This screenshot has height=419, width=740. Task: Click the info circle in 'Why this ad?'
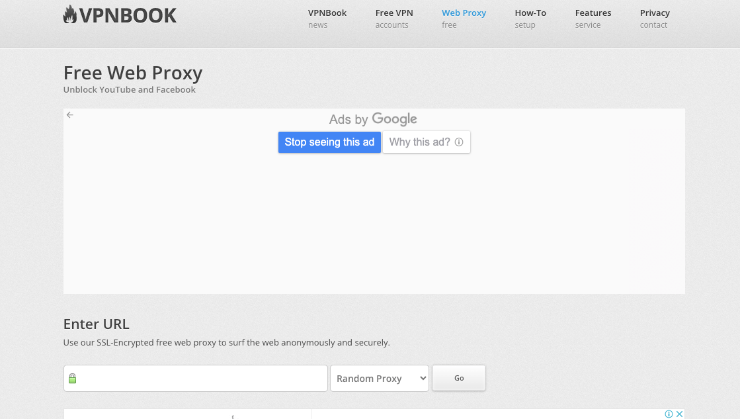click(x=459, y=142)
